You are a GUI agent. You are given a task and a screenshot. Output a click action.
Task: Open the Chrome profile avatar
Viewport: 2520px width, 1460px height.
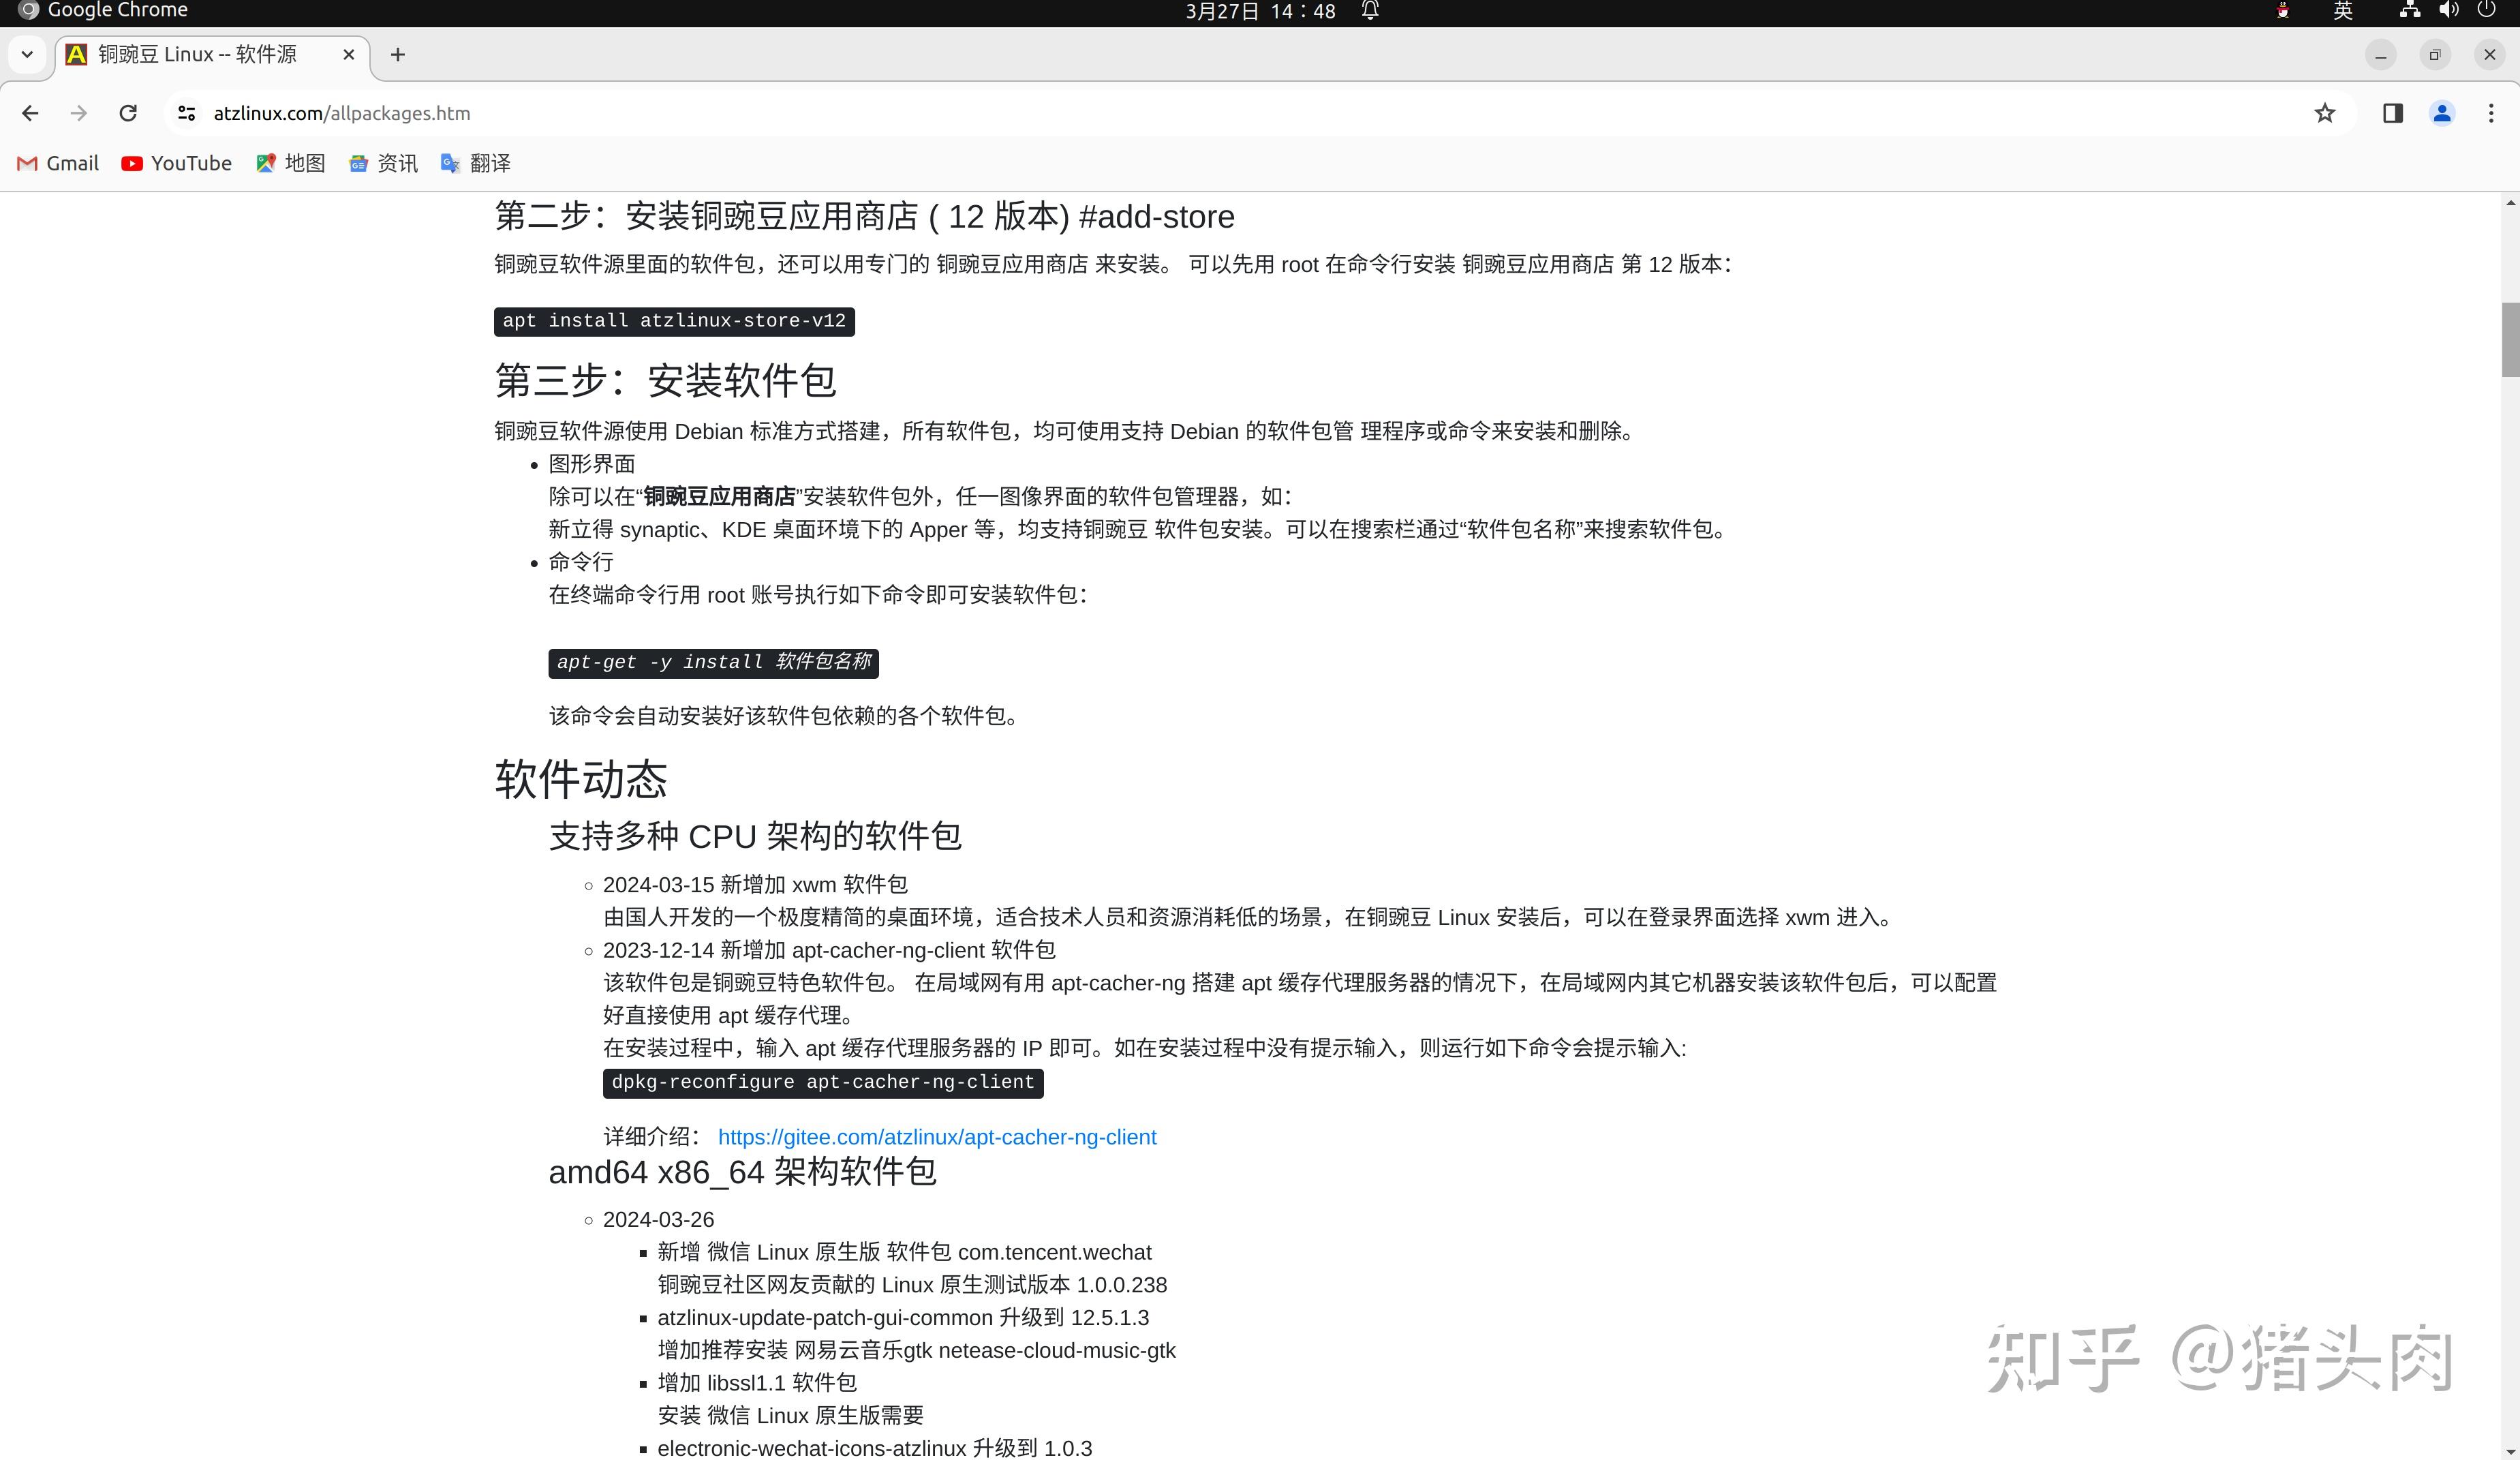2442,113
